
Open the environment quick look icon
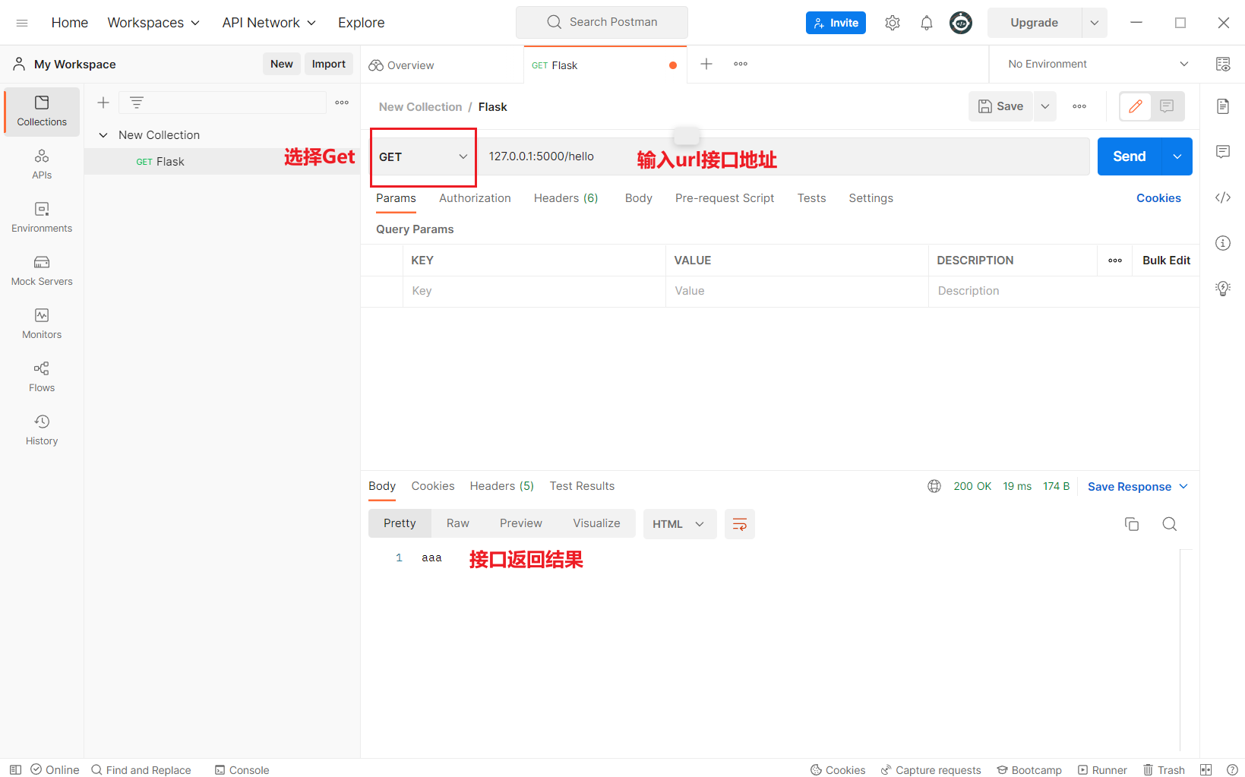coord(1223,65)
